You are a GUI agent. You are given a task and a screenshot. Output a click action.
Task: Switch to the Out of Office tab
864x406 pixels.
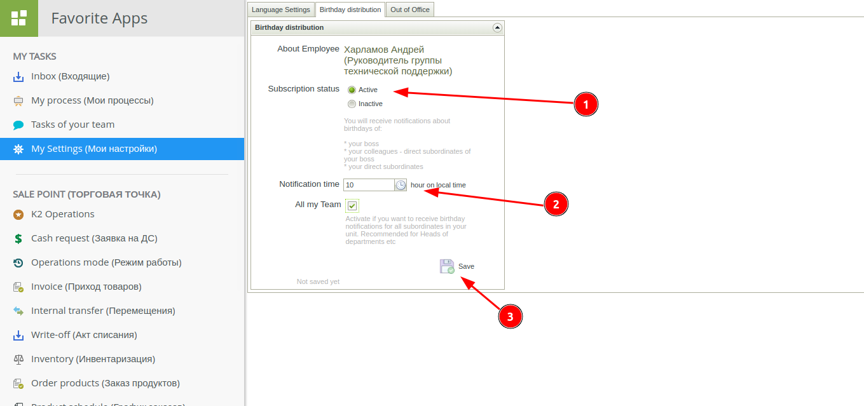tap(410, 10)
